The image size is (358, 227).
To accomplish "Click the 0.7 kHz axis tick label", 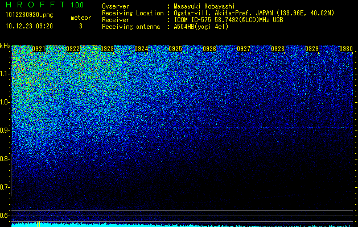I will click(x=5, y=187).
